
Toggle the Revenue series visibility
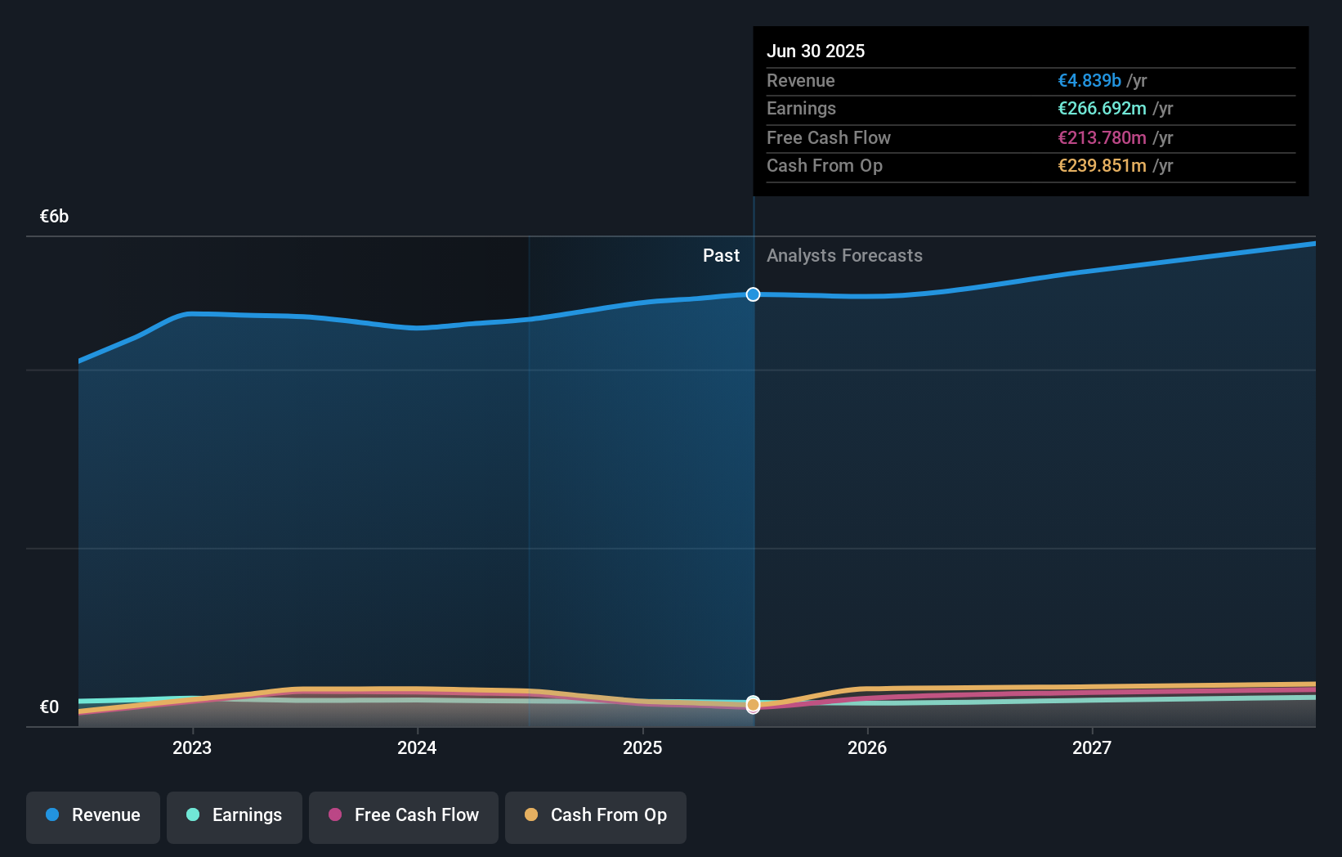click(92, 817)
